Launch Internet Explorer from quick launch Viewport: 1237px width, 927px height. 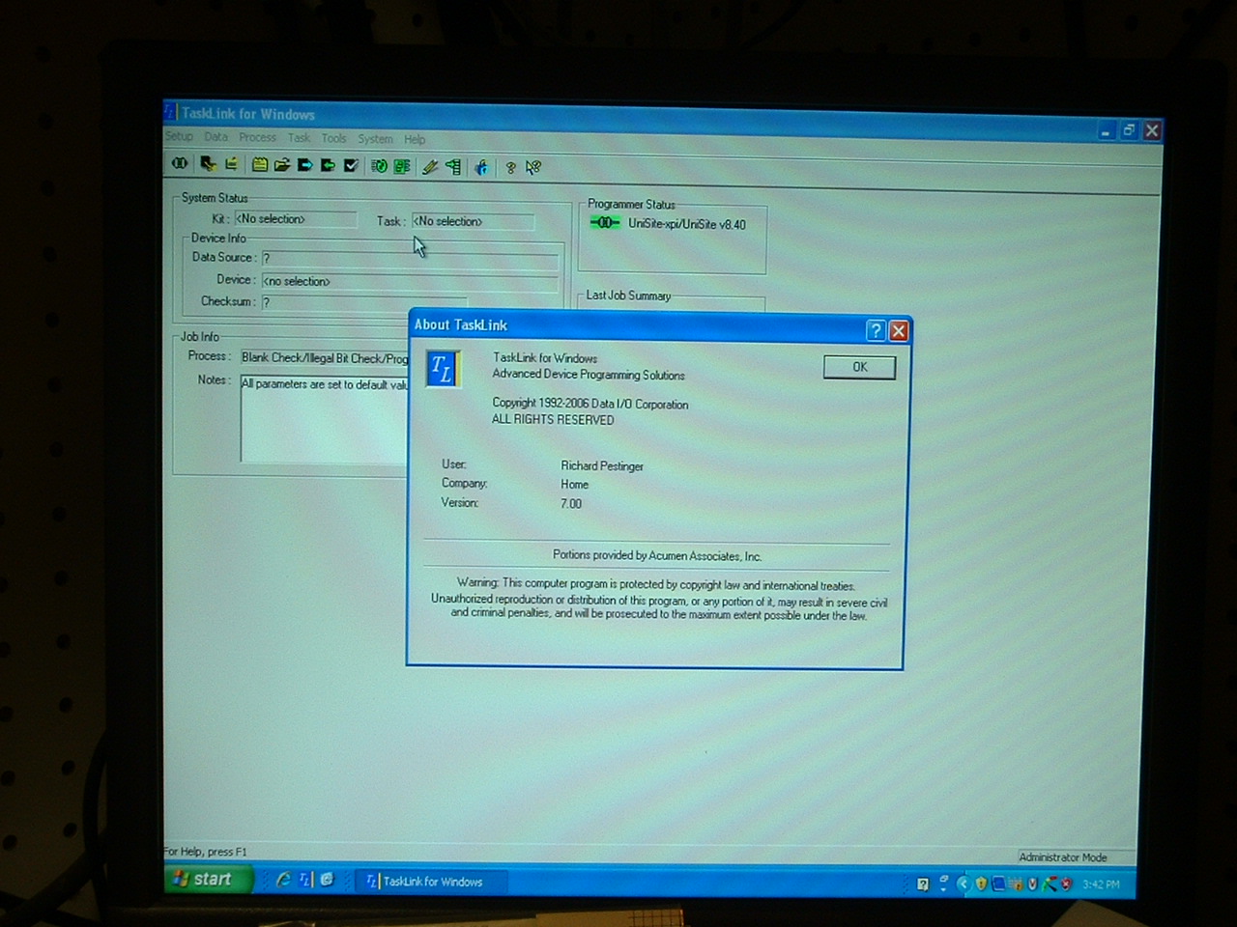(x=283, y=880)
